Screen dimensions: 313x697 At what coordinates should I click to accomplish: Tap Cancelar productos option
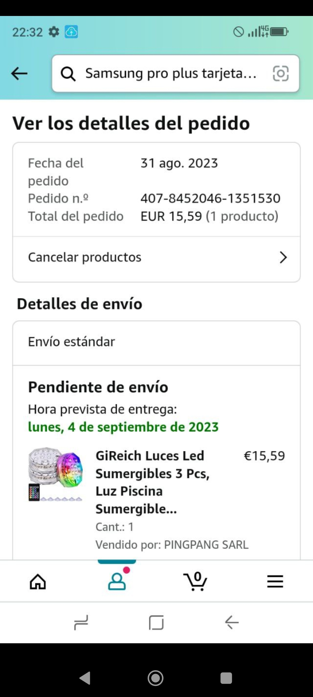85,257
